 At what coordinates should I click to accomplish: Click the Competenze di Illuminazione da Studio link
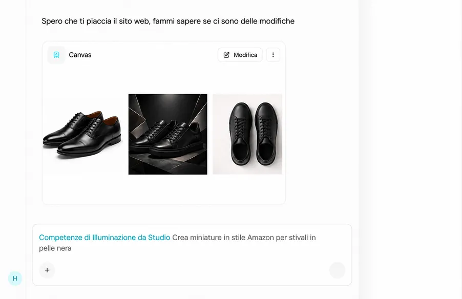click(x=104, y=238)
